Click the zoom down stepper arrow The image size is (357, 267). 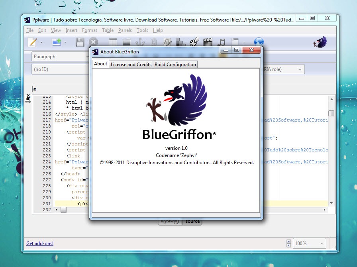tap(289, 245)
